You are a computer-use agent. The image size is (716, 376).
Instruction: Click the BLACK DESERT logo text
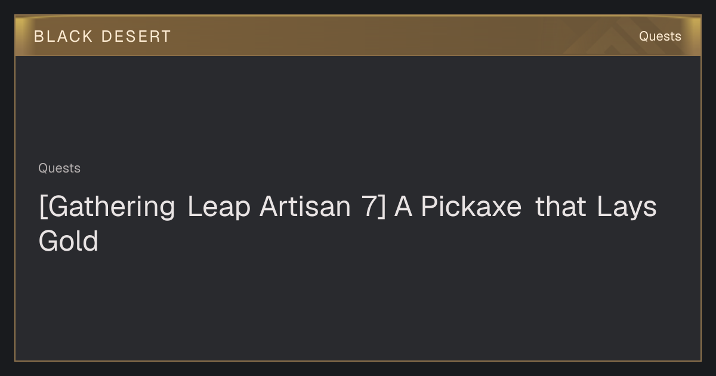click(102, 36)
